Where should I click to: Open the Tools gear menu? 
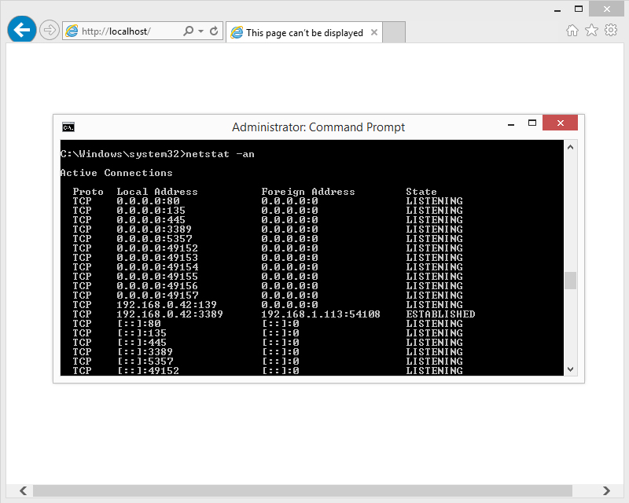pos(611,30)
